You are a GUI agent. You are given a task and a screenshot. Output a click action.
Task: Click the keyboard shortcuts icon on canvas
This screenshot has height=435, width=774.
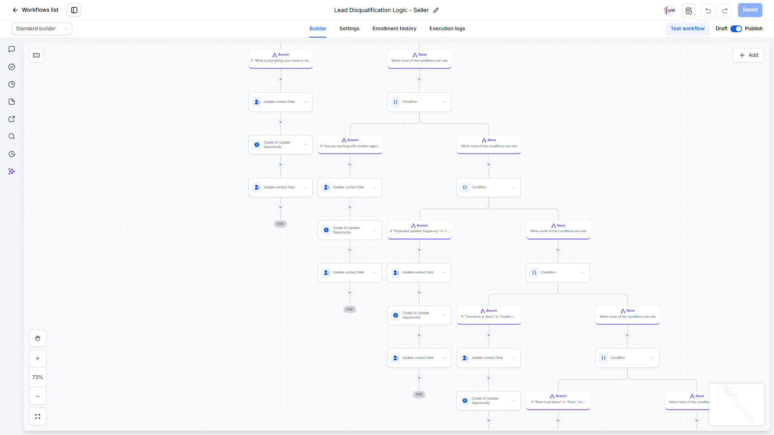[36, 55]
